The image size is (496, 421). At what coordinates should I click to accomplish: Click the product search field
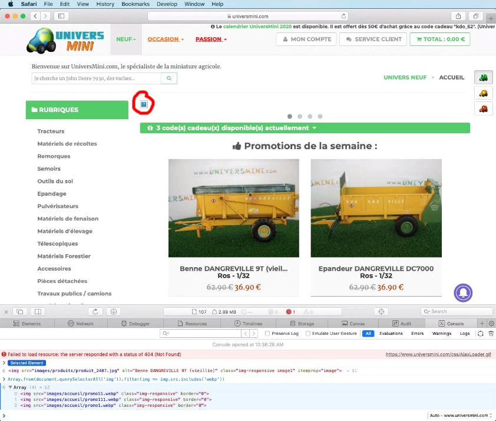pyautogui.click(x=96, y=78)
